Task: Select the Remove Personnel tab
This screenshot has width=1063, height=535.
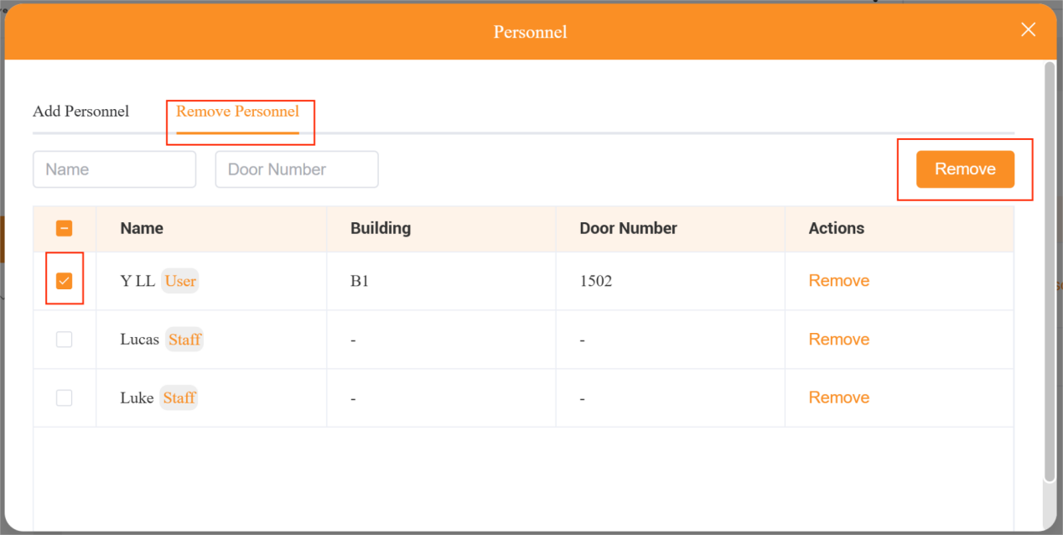Action: point(237,112)
